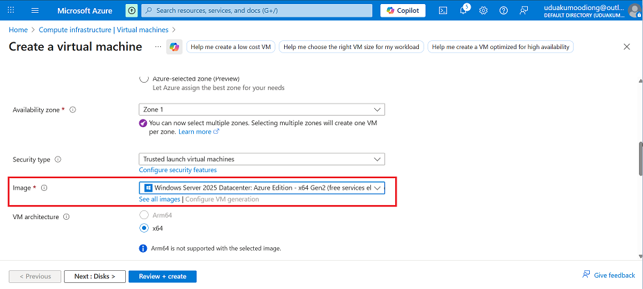Click Help me create VM optimized for high availability
643x289 pixels.
[500, 47]
